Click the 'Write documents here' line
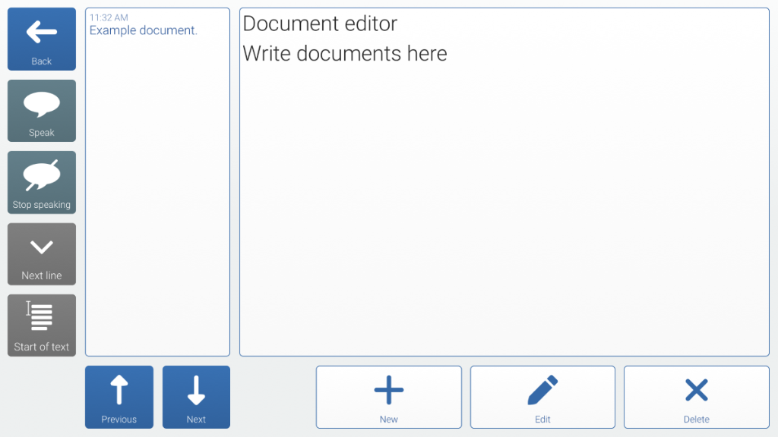Viewport: 778px width, 437px height. click(x=345, y=54)
